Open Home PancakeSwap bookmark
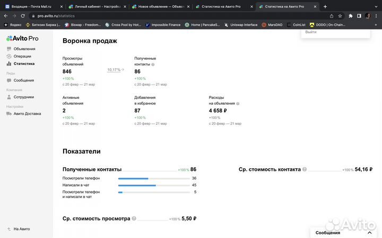The width and height of the screenshot is (382, 238). coord(202,25)
